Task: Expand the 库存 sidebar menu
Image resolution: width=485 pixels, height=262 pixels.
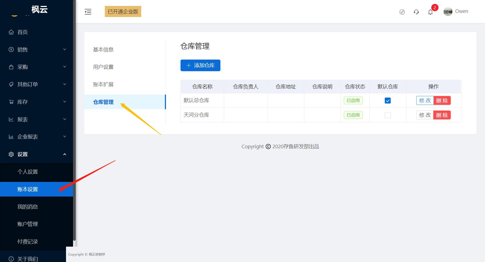Action: click(x=36, y=102)
